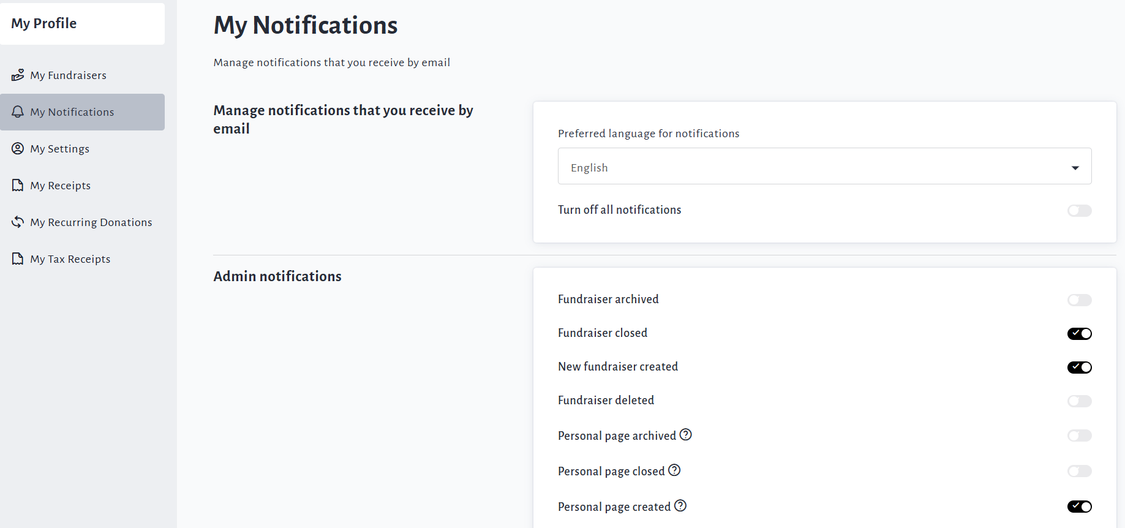Click the circular arrows Recurring Donations icon
1125x528 pixels.
pos(18,222)
